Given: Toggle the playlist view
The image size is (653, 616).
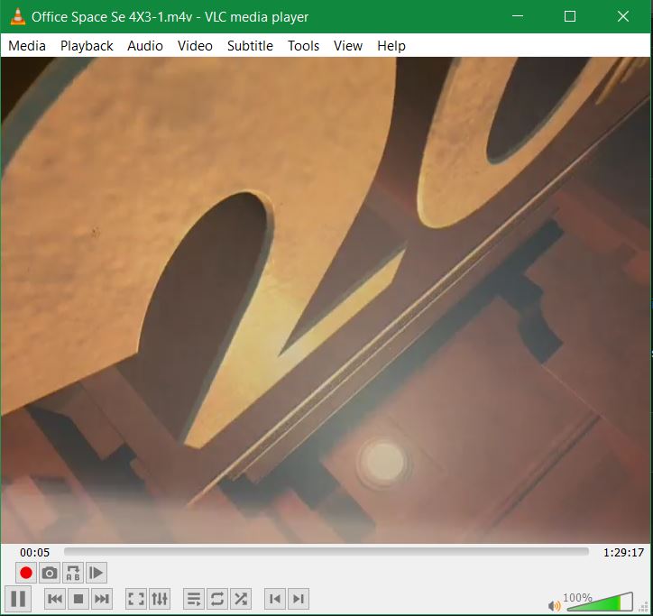Looking at the screenshot, I should (194, 599).
